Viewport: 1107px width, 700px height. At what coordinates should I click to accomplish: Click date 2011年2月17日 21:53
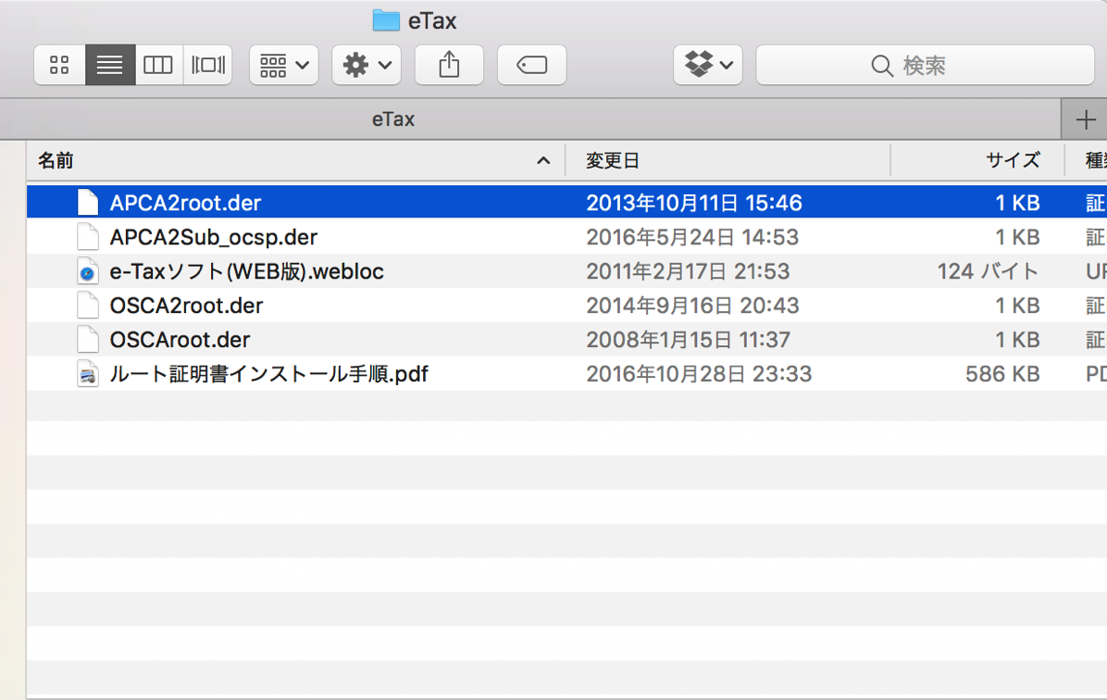[x=688, y=271]
